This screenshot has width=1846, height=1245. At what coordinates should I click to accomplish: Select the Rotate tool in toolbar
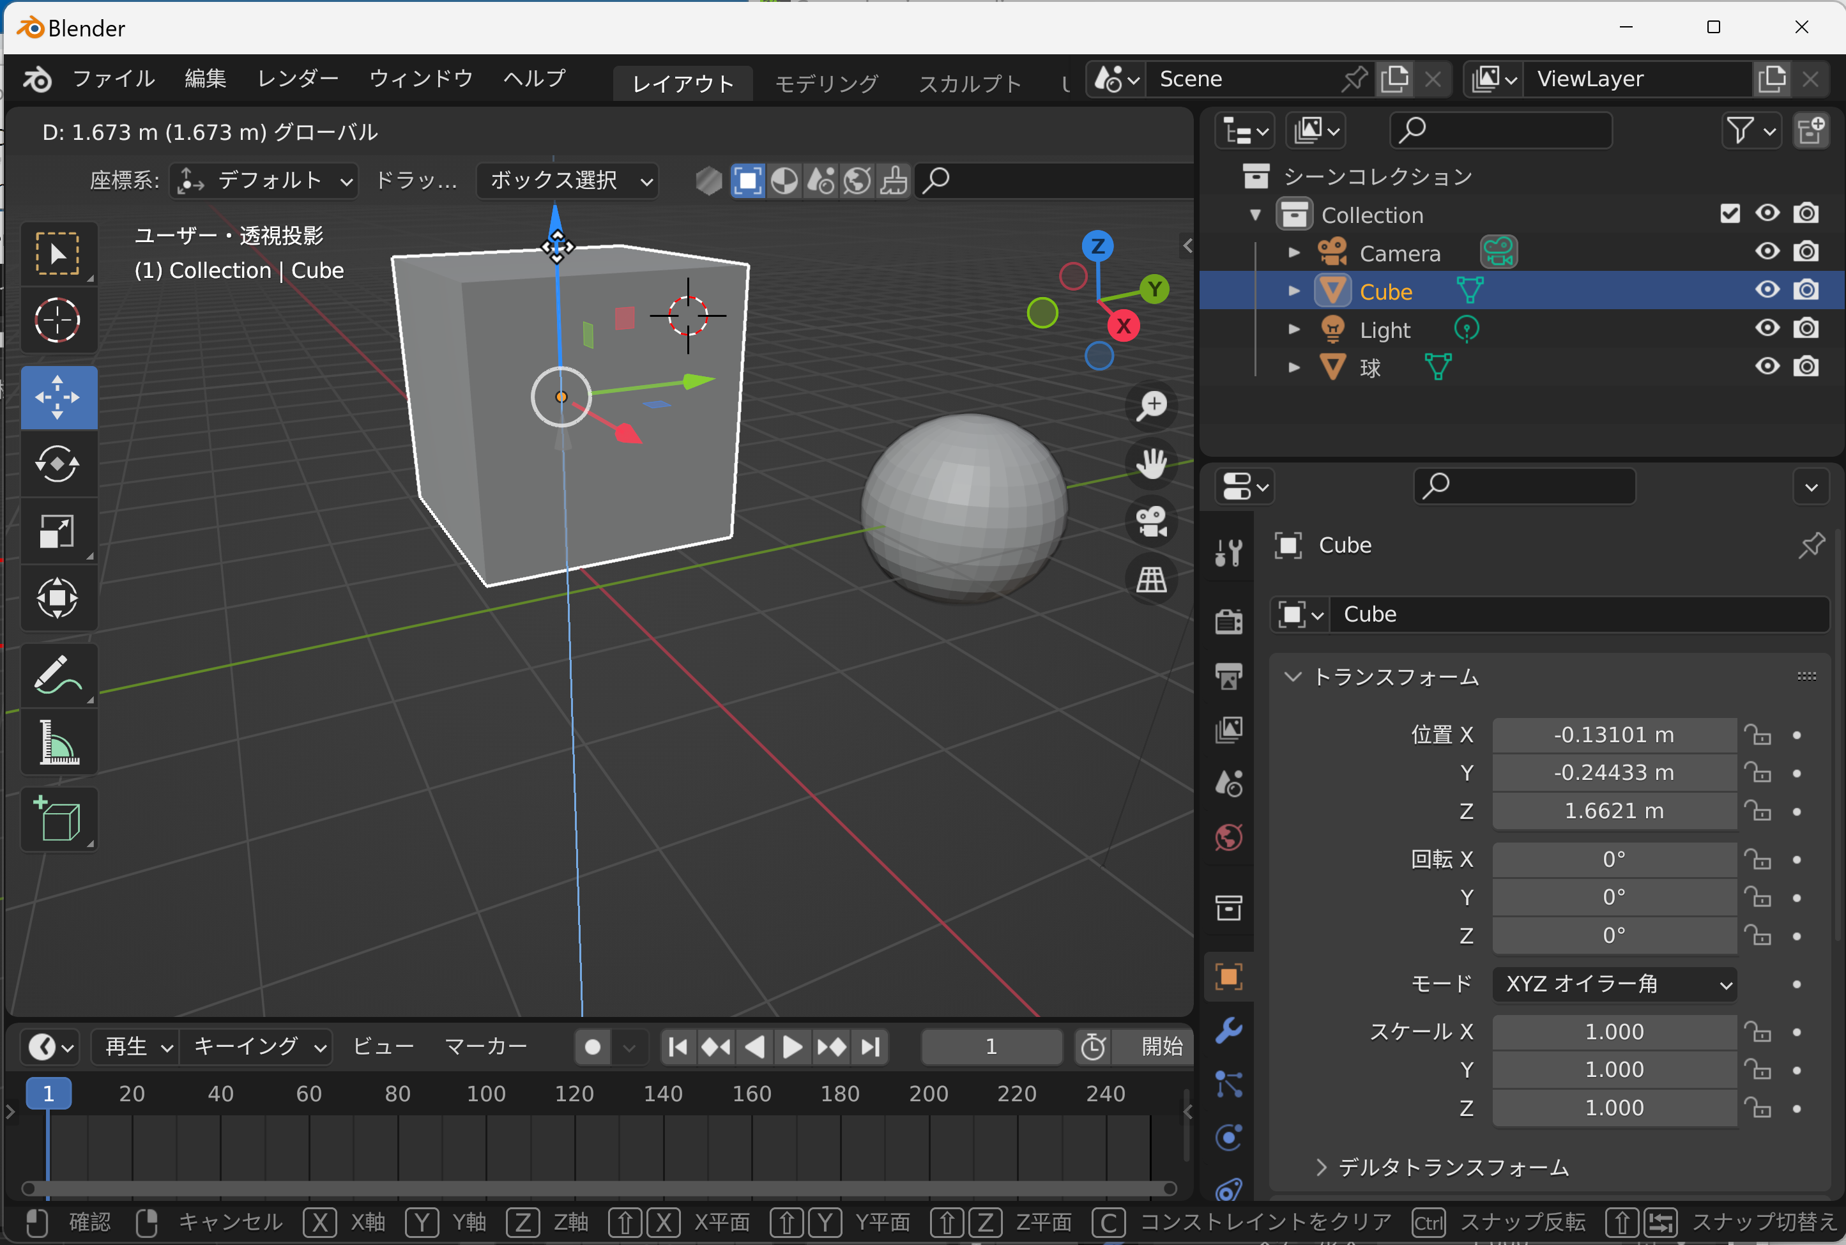point(58,464)
